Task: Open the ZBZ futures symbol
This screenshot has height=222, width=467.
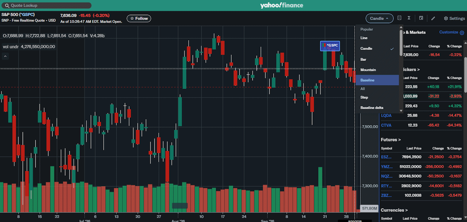Action: (386, 195)
